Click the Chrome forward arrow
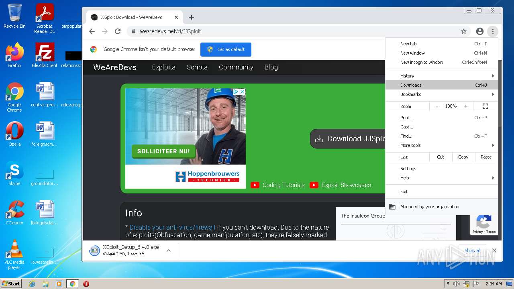This screenshot has width=514, height=289. coord(105,31)
